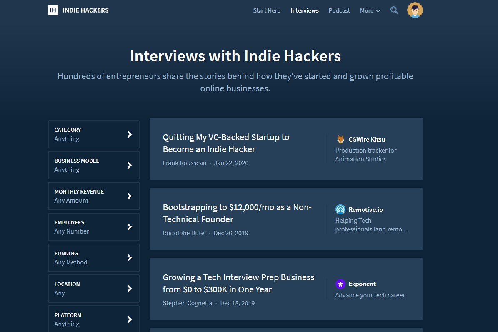Click the user profile avatar
Image resolution: width=498 pixels, height=332 pixels.
[415, 10]
